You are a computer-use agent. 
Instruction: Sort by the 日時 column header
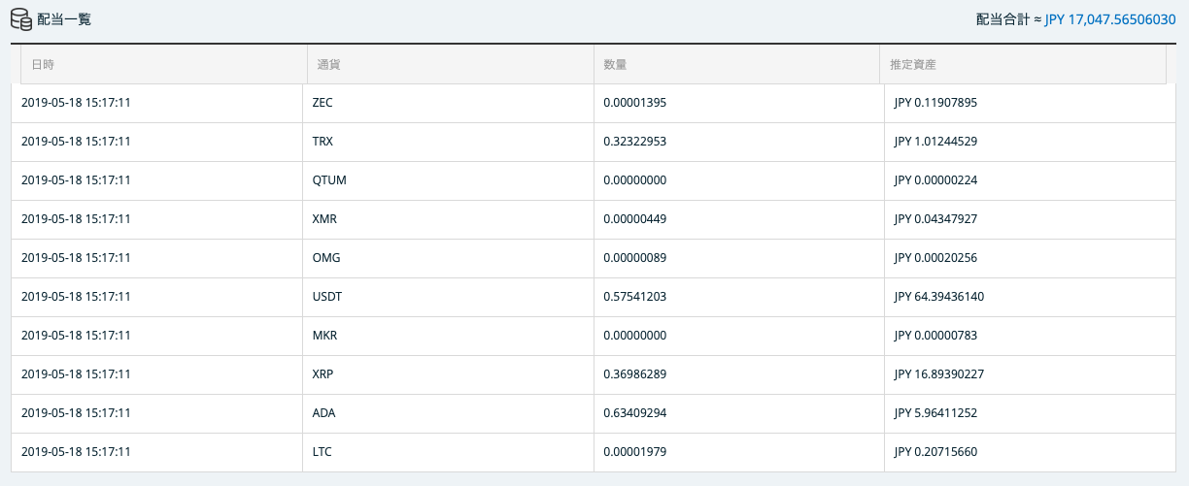(x=43, y=65)
